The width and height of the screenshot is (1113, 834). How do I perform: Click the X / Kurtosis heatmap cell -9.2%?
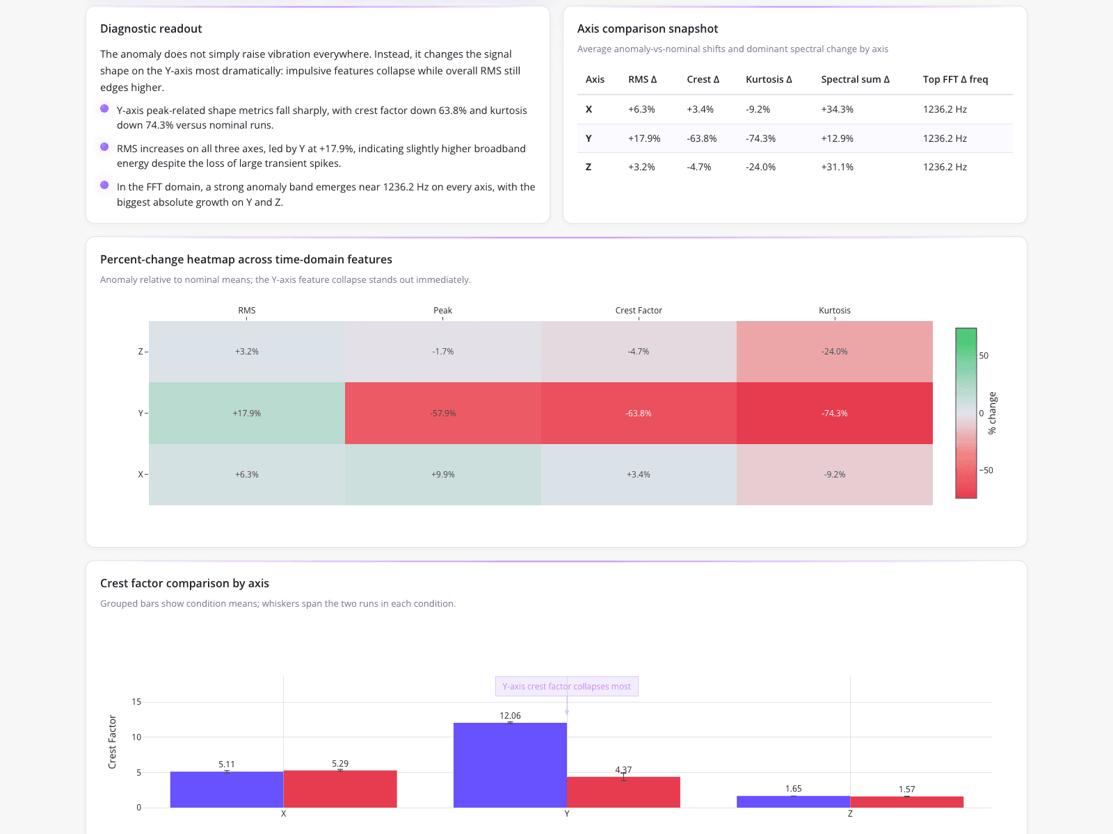click(835, 475)
